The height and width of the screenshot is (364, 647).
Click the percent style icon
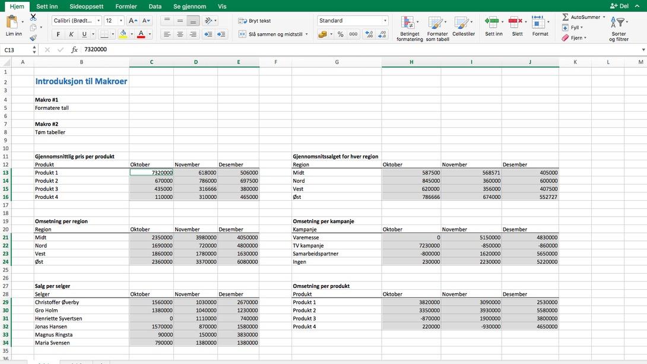coord(341,34)
